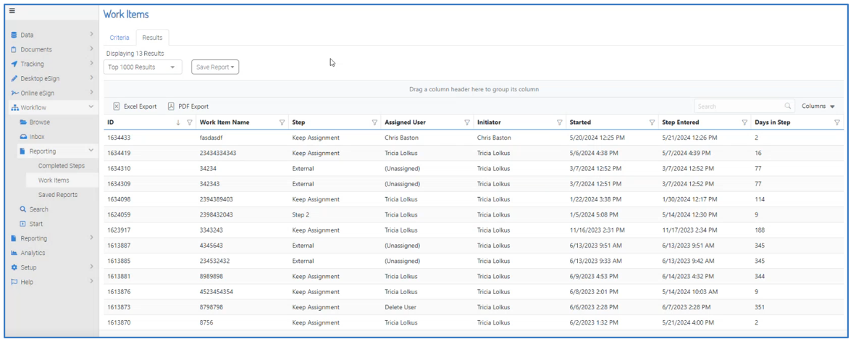Open Assigned User column filter
856x347 pixels.
pos(467,123)
